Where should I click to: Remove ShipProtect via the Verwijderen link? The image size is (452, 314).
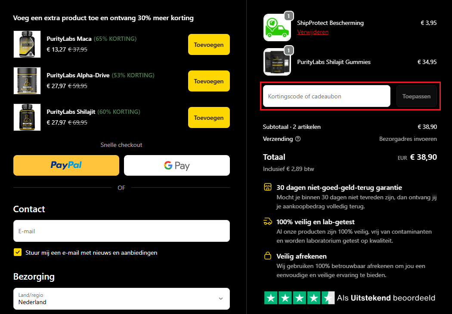coord(313,32)
